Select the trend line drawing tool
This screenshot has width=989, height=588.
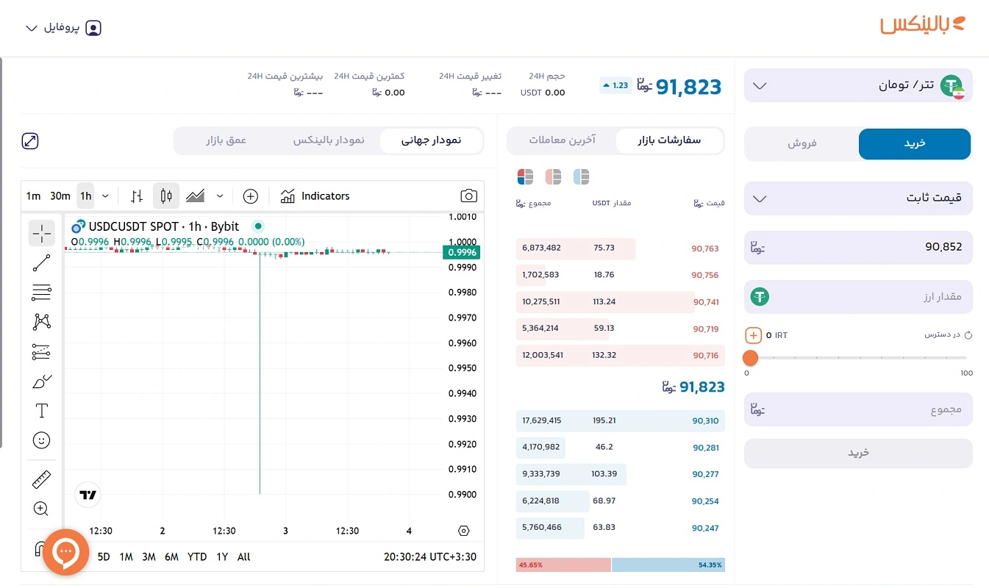[x=42, y=262]
